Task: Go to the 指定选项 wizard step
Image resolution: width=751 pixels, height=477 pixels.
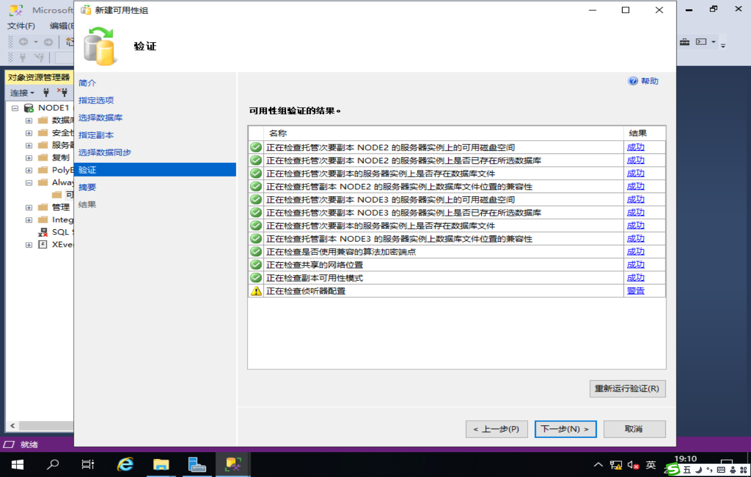Action: tap(96, 100)
